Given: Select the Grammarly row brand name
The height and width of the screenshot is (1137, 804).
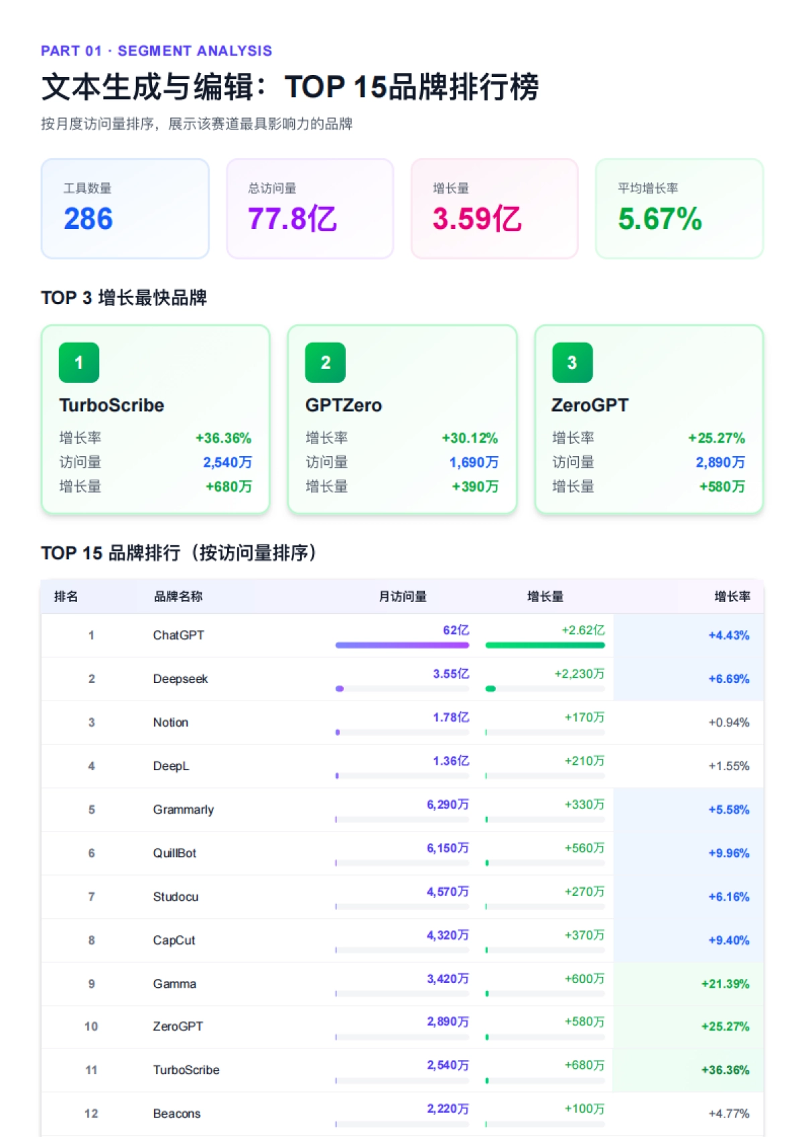Looking at the screenshot, I should click(183, 810).
